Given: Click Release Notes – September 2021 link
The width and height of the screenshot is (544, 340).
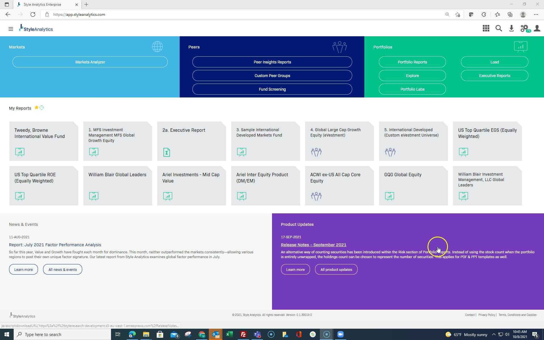Looking at the screenshot, I should pos(313,245).
